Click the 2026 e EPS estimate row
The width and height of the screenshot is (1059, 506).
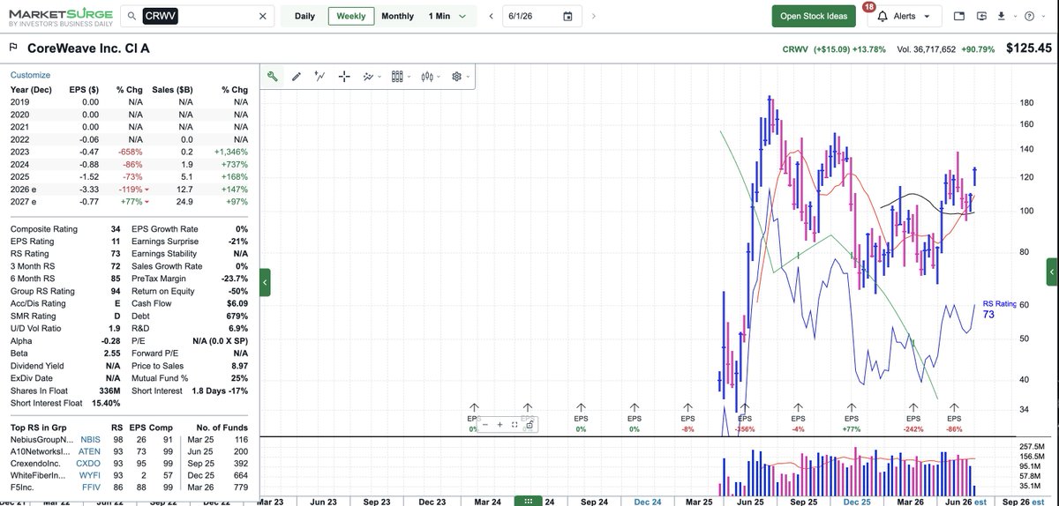click(x=129, y=188)
